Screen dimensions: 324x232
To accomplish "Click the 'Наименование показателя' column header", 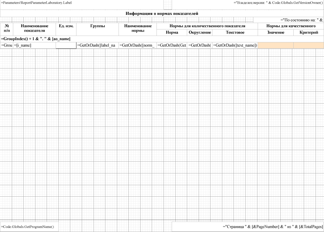I will pyautogui.click(x=35, y=29).
